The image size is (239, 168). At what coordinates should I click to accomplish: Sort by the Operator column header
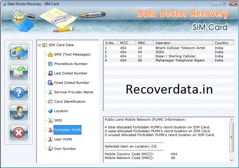(183, 43)
